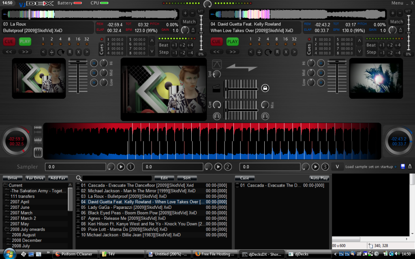The width and height of the screenshot is (415, 259).
Task: Click the left deck Match button
Action: pyautogui.click(x=189, y=22)
